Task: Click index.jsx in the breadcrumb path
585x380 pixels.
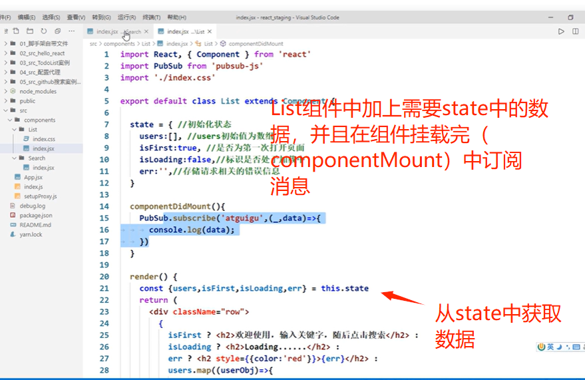Action: coord(177,44)
